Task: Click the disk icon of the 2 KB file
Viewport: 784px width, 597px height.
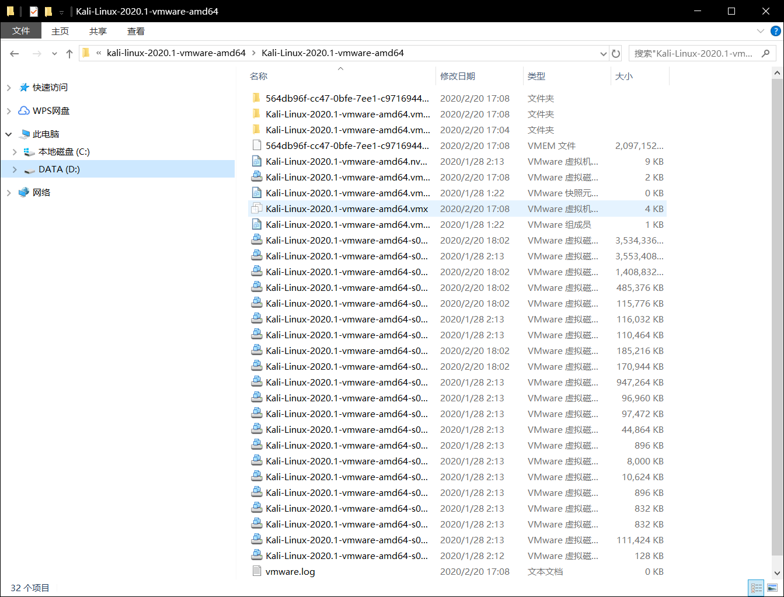Action: [256, 177]
